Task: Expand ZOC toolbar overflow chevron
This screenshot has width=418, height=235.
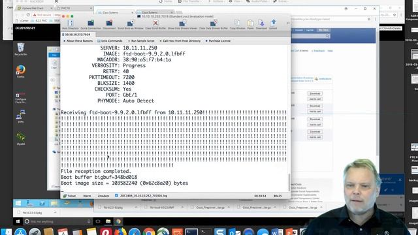Action: coord(288,23)
